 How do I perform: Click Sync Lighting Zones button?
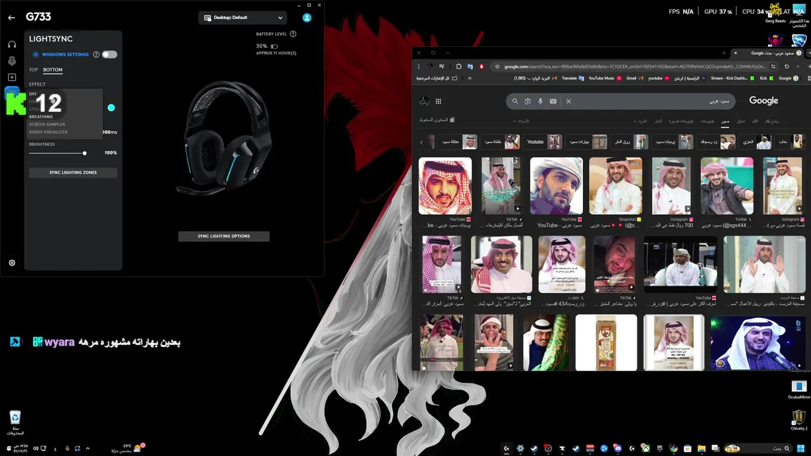point(73,172)
